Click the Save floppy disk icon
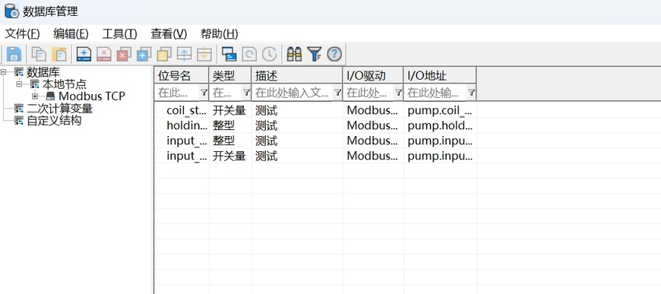Screen dimensions: 661x294 (14, 54)
